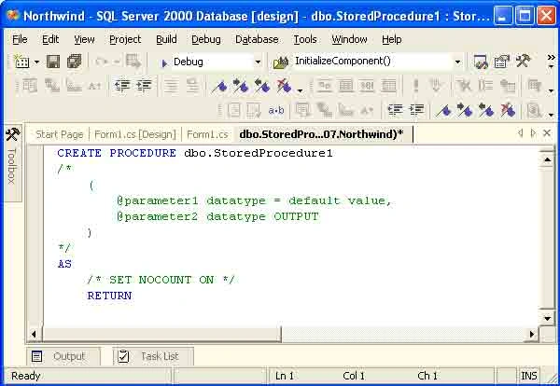
Task: Open the Properties Window toolbar icon
Action: (x=501, y=62)
